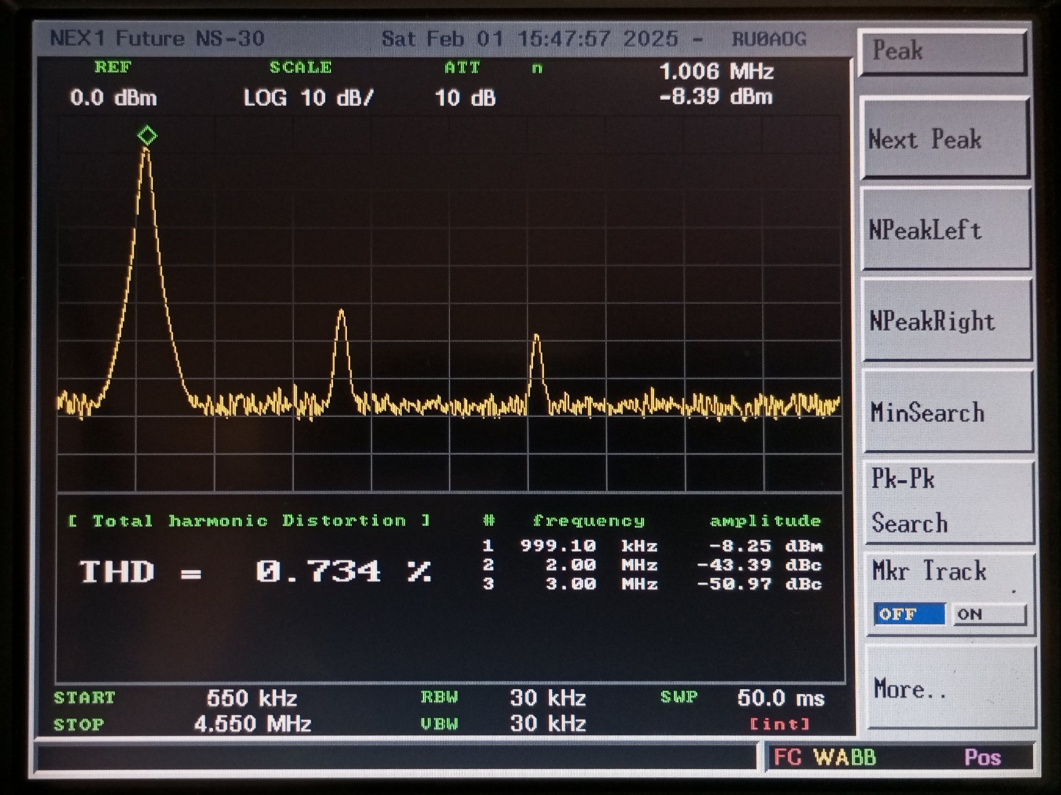The height and width of the screenshot is (795, 1061).
Task: Tap the SWP 50.0 ms sweep time
Action: click(x=780, y=698)
